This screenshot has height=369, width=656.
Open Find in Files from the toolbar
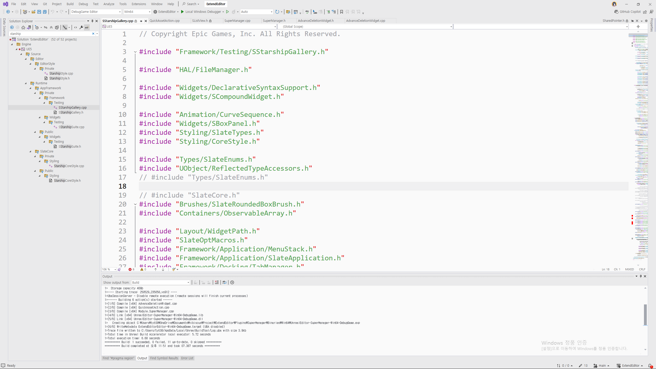pyautogui.click(x=288, y=12)
